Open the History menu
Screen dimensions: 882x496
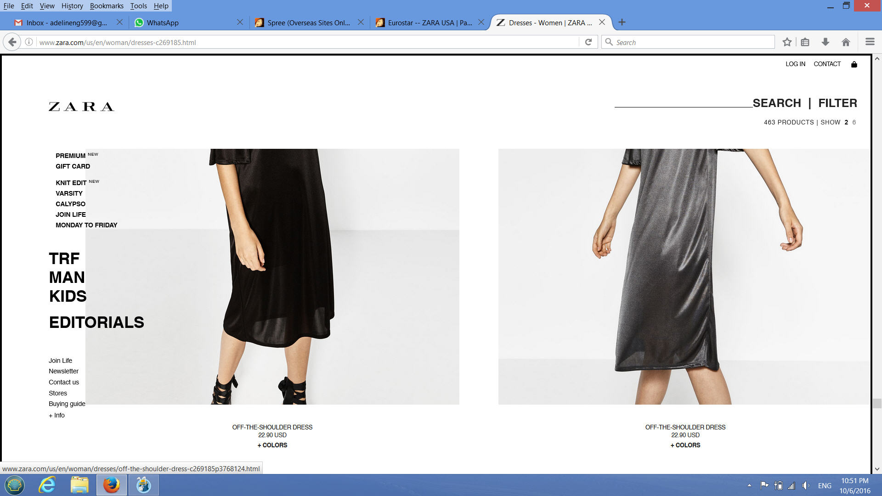pos(72,6)
